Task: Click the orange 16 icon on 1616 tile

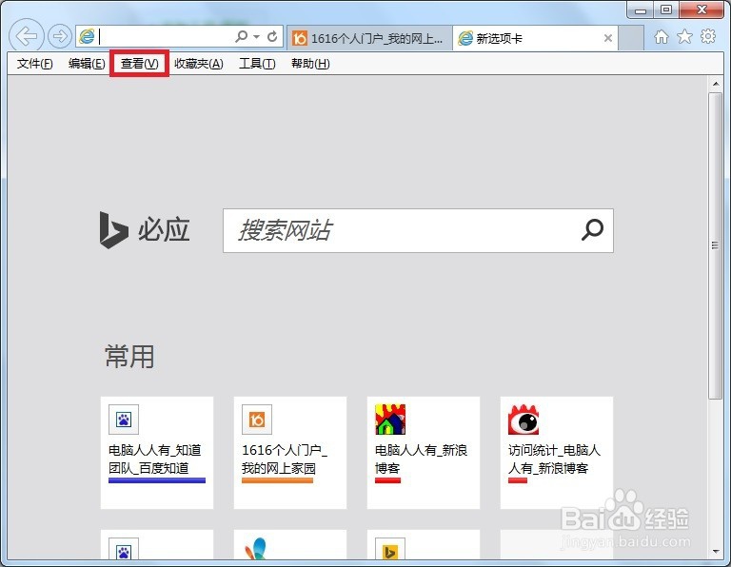Action: [x=257, y=420]
